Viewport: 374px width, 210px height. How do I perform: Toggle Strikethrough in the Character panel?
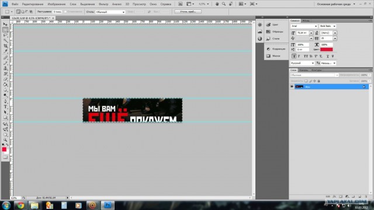point(333,56)
